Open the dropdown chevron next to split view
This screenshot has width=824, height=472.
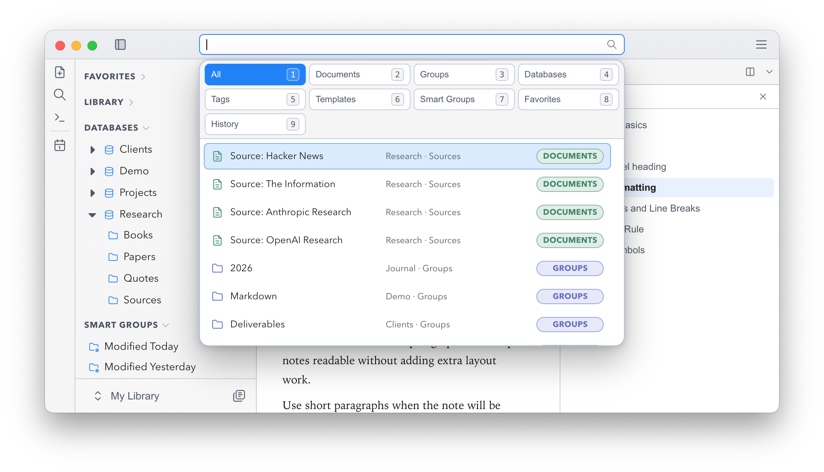click(x=769, y=72)
